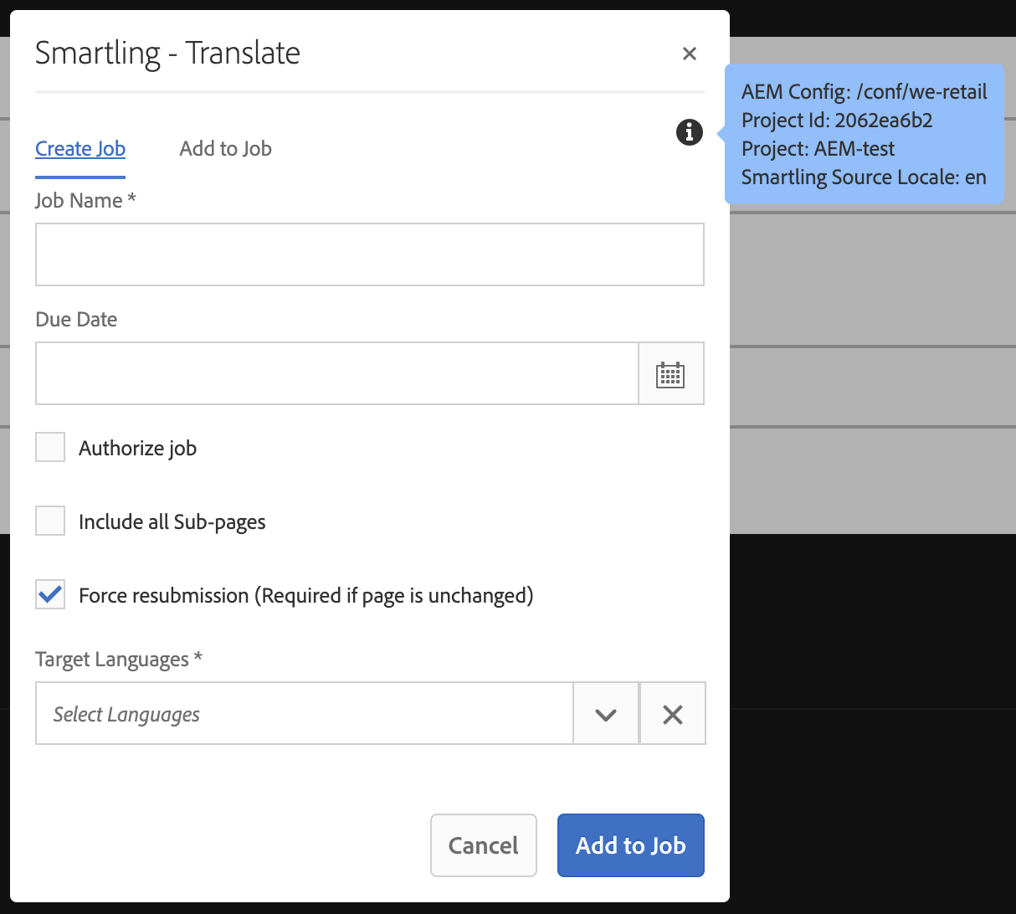Switch to the Add to Job tab
The width and height of the screenshot is (1016, 914).
(225, 149)
